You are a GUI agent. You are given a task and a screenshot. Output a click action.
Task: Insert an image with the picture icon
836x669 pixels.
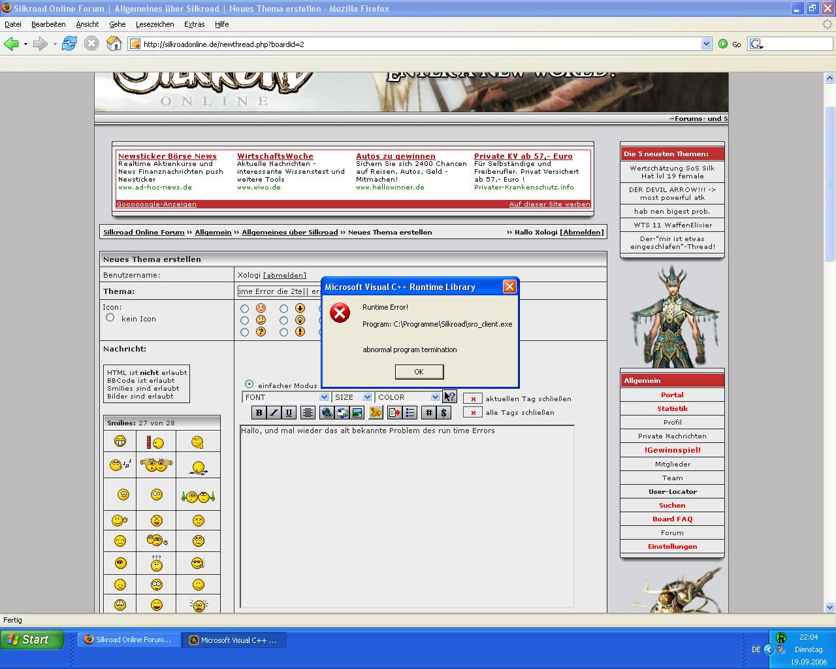click(357, 412)
